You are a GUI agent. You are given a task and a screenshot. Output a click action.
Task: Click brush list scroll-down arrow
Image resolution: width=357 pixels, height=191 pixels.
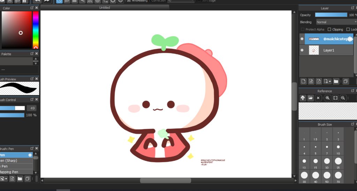coord(36,173)
